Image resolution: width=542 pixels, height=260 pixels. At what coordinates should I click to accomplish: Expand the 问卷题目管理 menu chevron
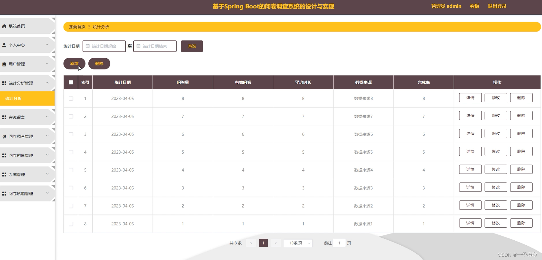pos(47,155)
